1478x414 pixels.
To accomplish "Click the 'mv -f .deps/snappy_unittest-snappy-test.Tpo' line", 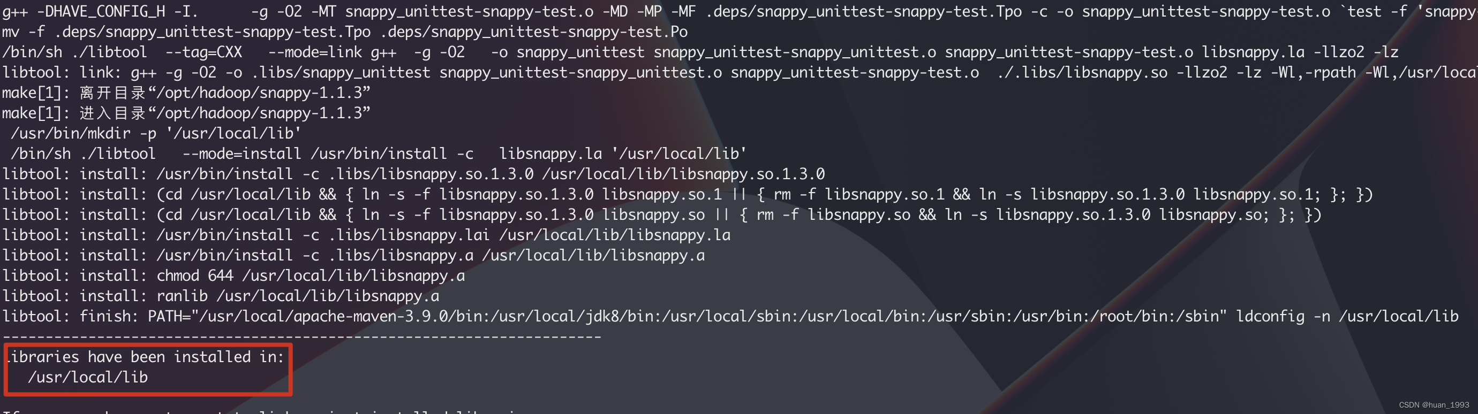I will [345, 32].
